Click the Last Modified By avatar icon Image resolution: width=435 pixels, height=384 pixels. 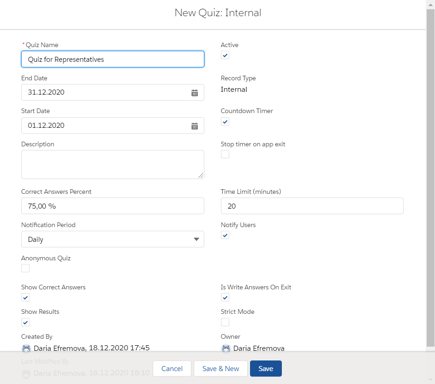tap(26, 373)
